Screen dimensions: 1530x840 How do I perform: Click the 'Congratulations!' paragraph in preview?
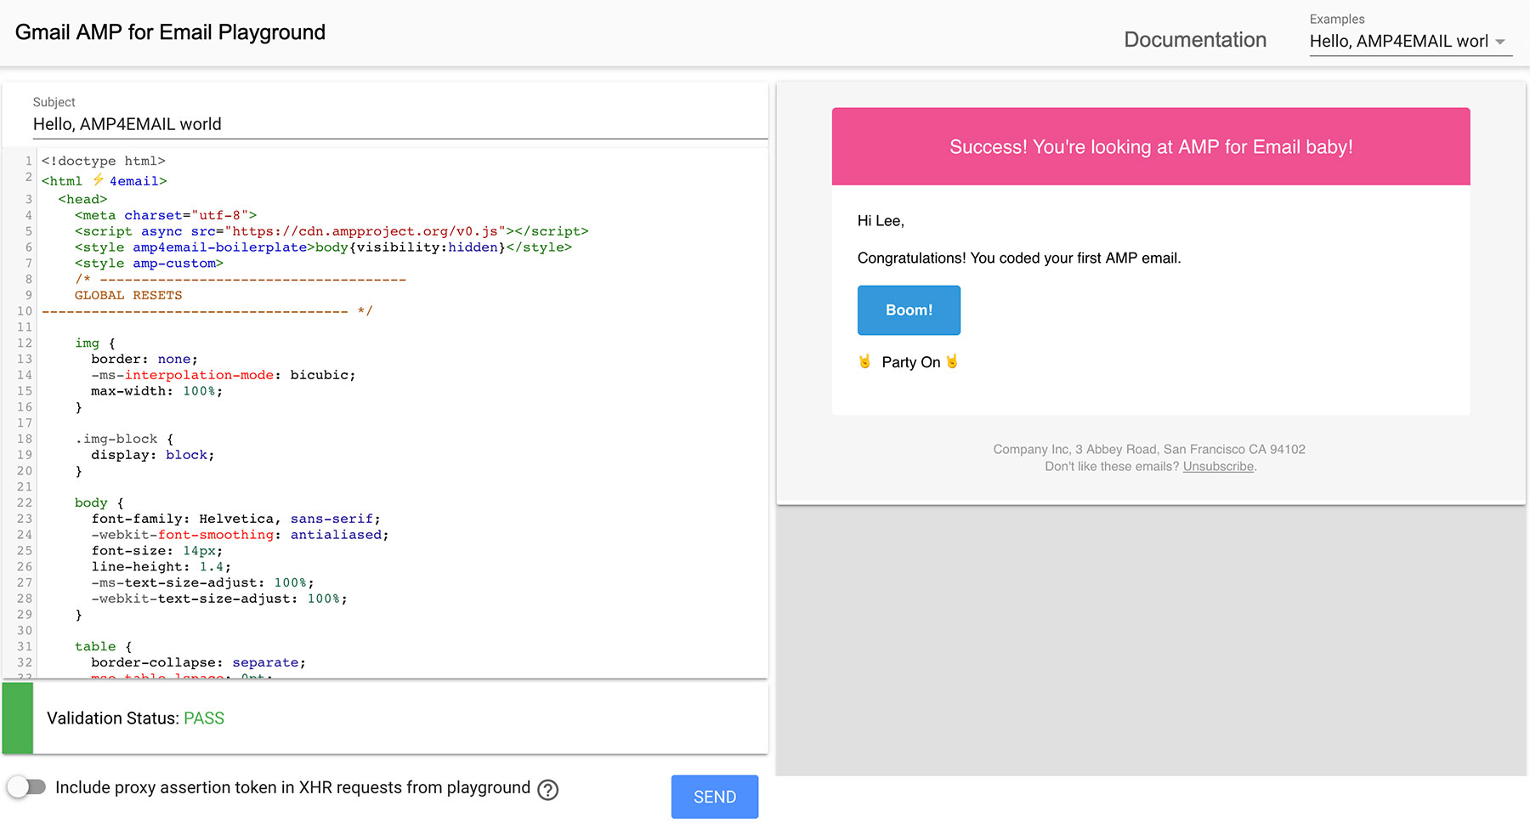(x=1019, y=258)
